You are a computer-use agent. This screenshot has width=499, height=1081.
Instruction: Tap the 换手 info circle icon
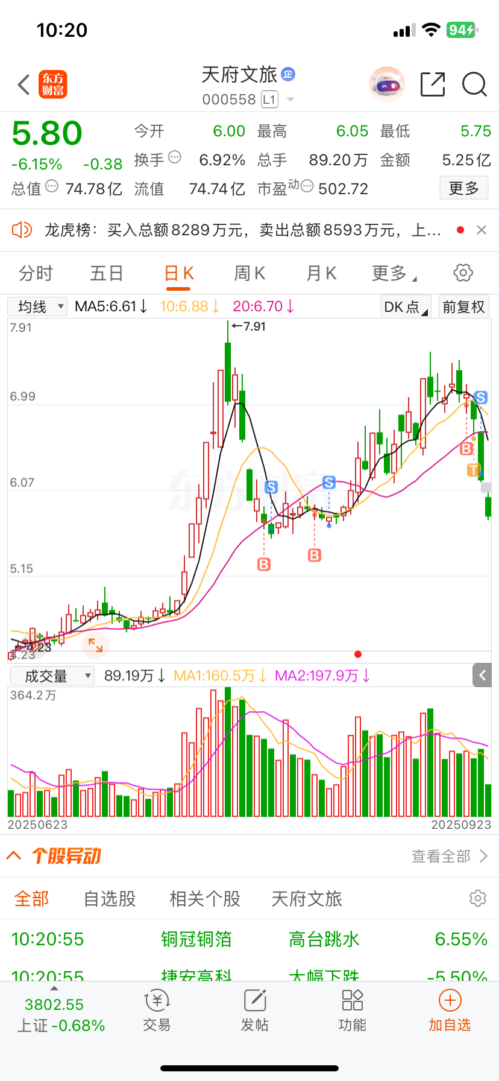click(x=175, y=157)
